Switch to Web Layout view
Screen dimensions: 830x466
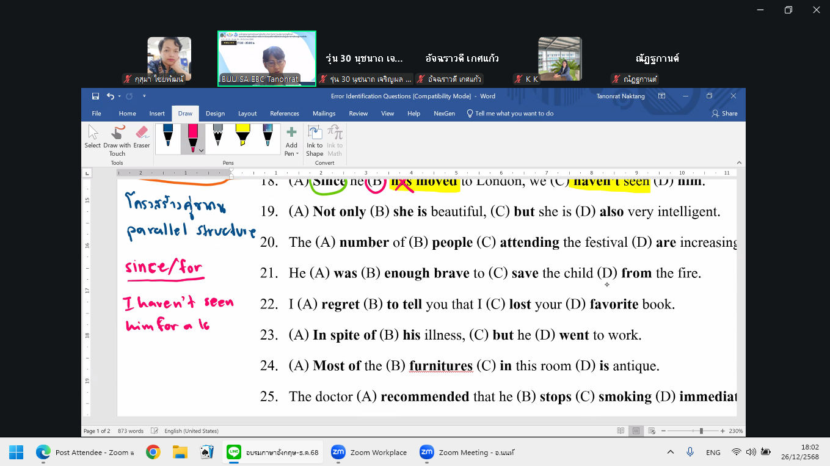click(650, 431)
